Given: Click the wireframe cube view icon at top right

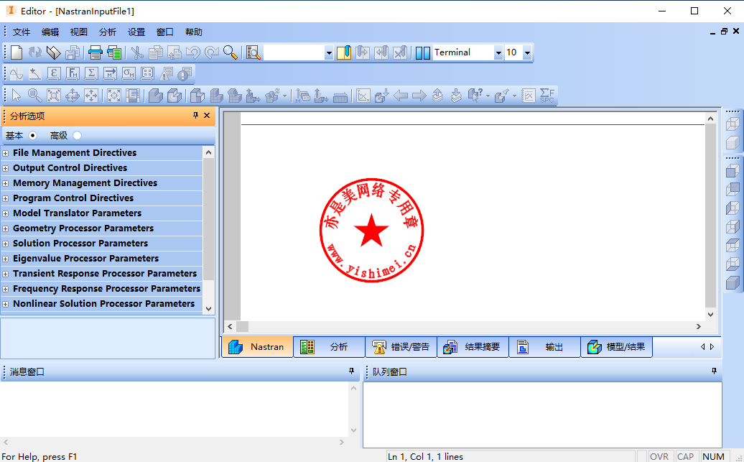Looking at the screenshot, I should 733,124.
